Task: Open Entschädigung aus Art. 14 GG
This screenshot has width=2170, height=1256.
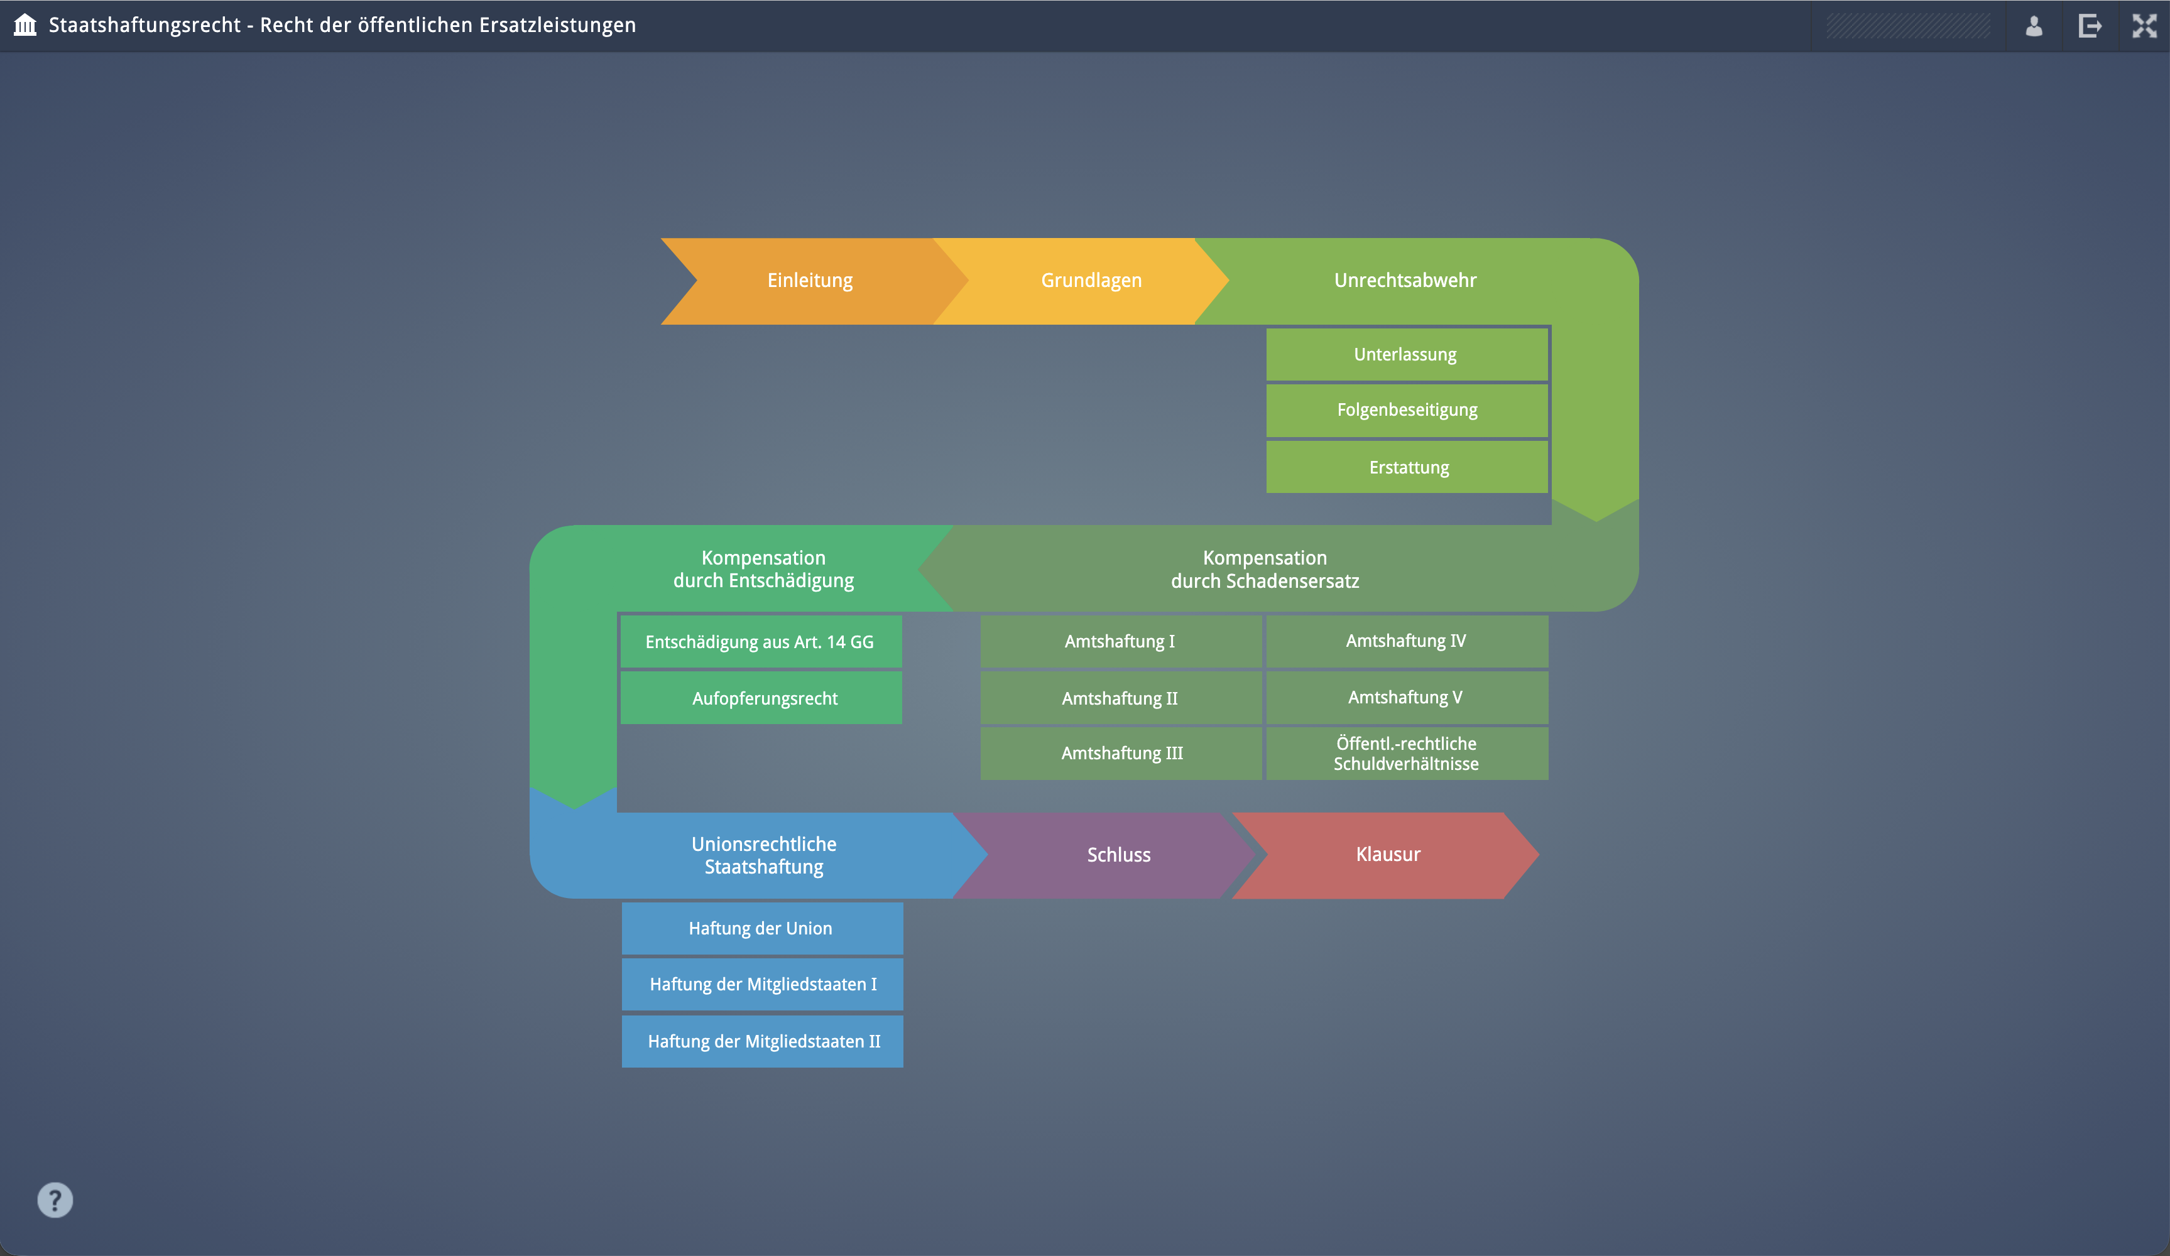Action: 760,642
